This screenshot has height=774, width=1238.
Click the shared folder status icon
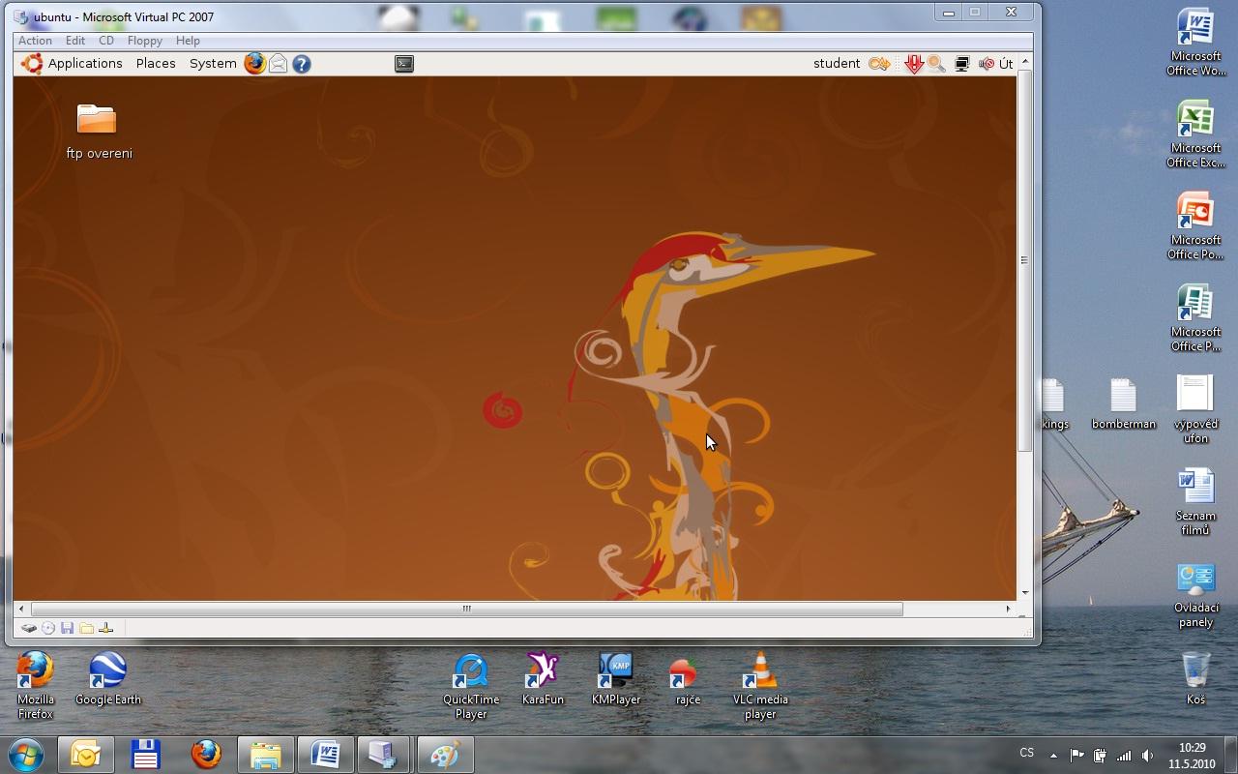click(x=87, y=629)
